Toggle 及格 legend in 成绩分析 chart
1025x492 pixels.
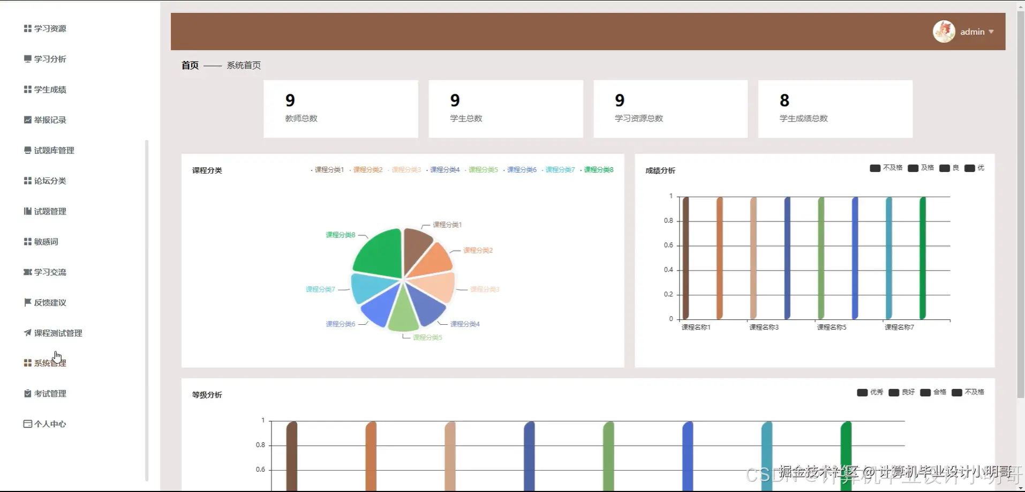click(921, 168)
